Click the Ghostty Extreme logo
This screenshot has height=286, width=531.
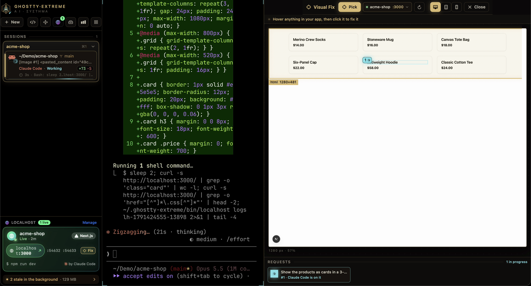[x=6, y=8]
